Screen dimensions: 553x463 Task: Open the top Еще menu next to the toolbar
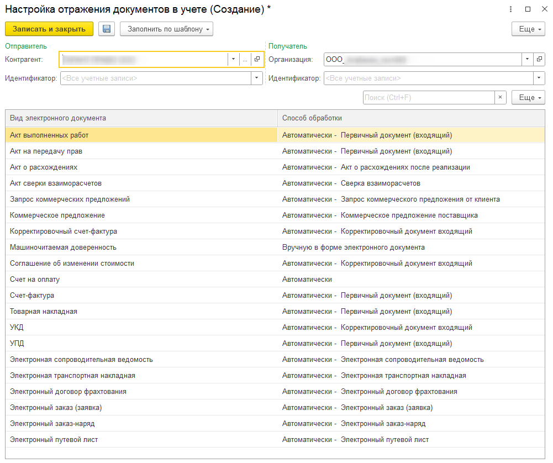(x=529, y=29)
